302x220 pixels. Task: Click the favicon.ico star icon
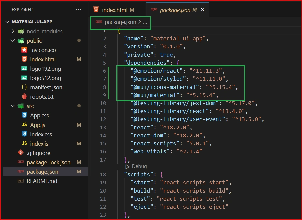tap(24, 50)
